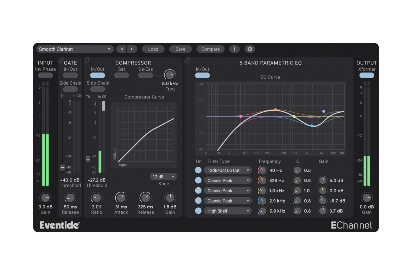Screen dimensions: 412x275
Task: Toggle the Gate In/Out switch
Action: (x=70, y=75)
